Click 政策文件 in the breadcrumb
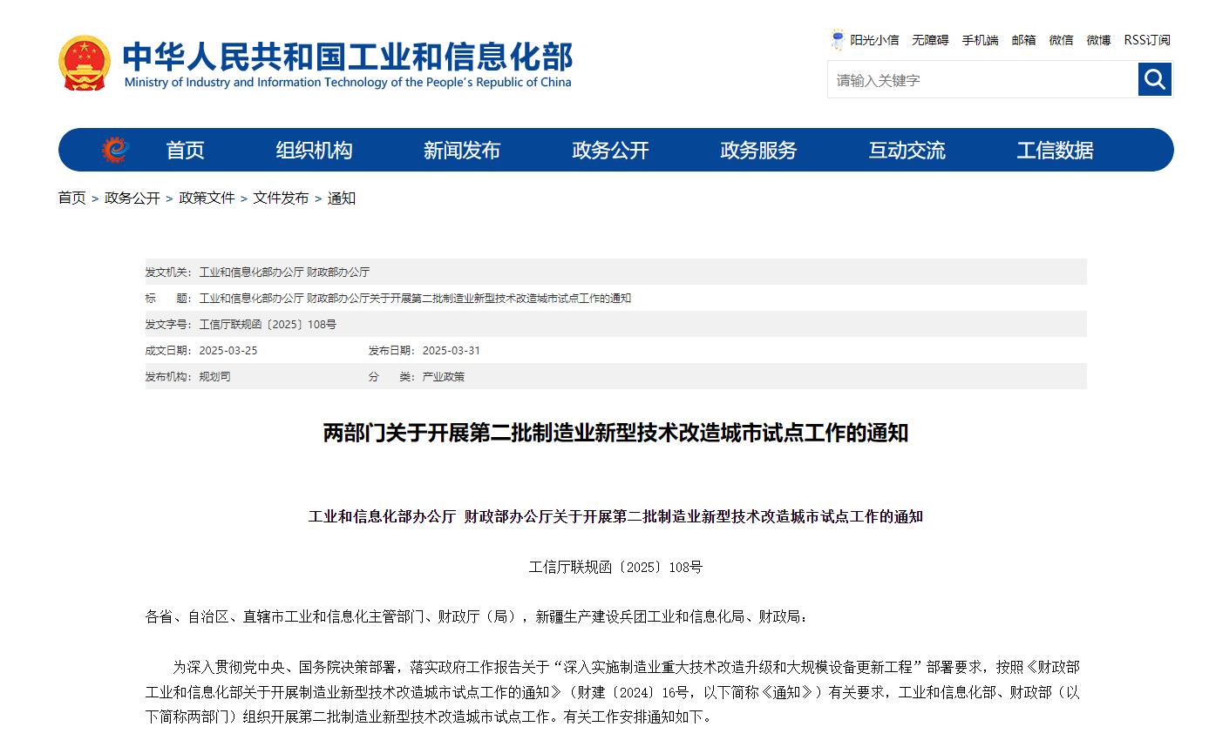 207,199
